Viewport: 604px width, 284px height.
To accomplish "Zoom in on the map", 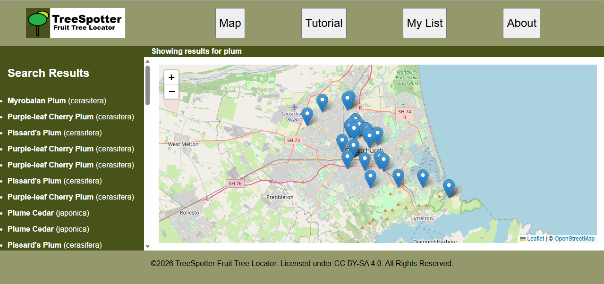I will [171, 77].
